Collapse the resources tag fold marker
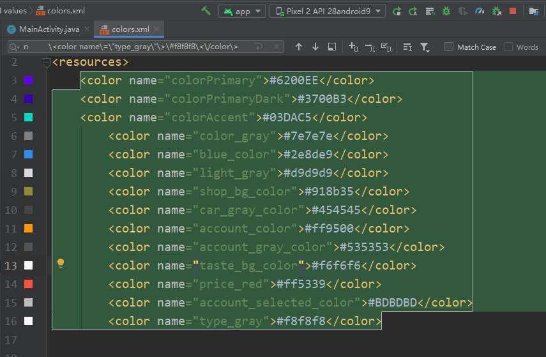The image size is (546, 357). (x=47, y=62)
